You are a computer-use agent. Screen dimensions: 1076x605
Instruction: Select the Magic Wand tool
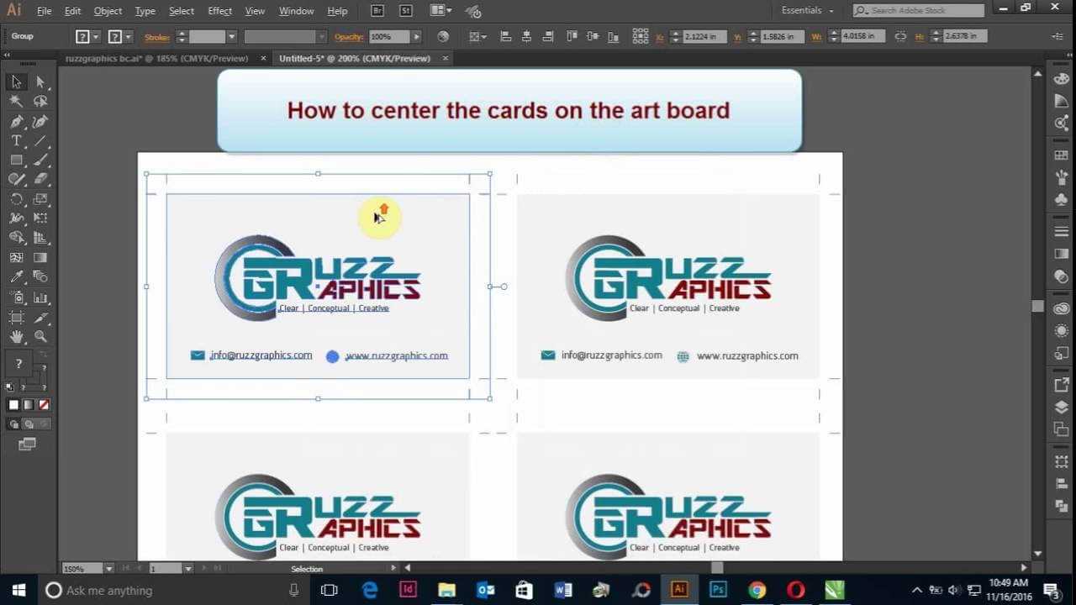(16, 101)
